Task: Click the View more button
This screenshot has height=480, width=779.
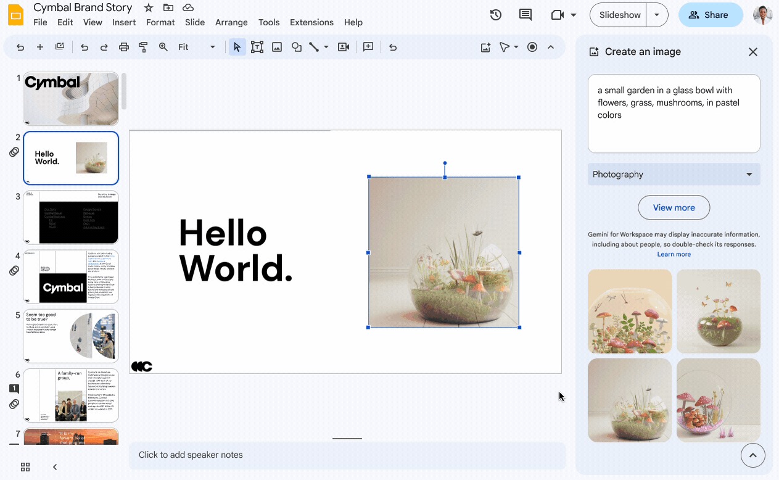Action: 674,208
